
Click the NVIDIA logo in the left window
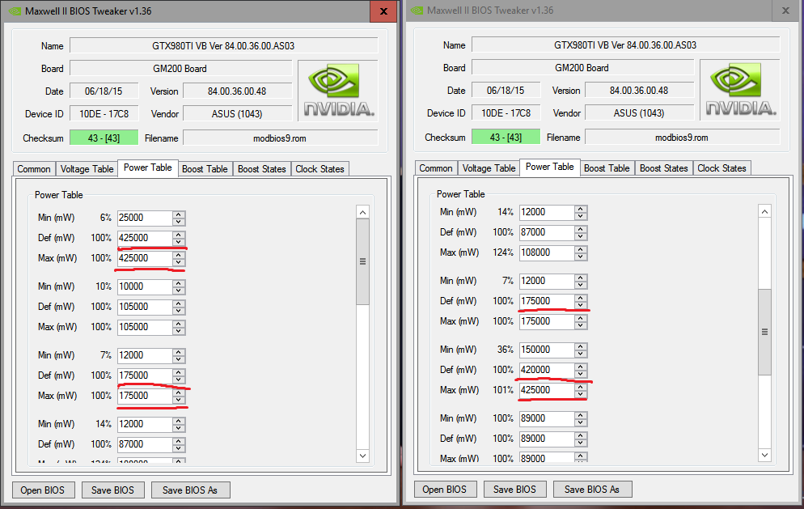pyautogui.click(x=338, y=91)
